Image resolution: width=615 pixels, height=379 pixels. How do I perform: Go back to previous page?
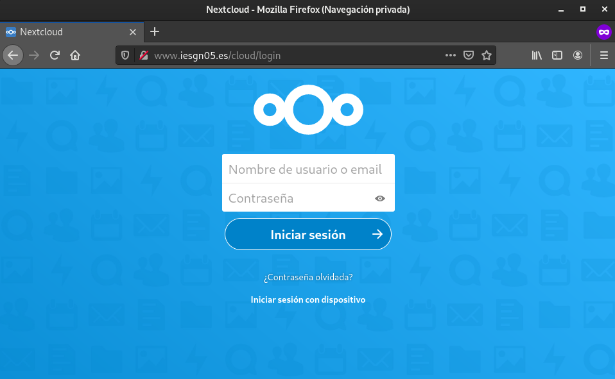(x=13, y=55)
